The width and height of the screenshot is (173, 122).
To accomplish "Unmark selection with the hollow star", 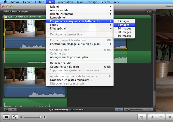I will pos(161,117).
